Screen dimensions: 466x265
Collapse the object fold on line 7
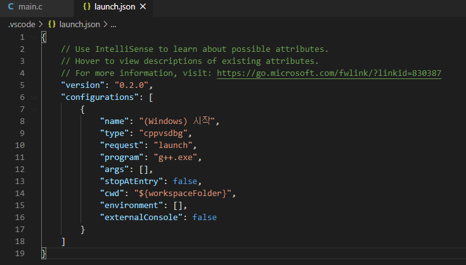(34, 109)
